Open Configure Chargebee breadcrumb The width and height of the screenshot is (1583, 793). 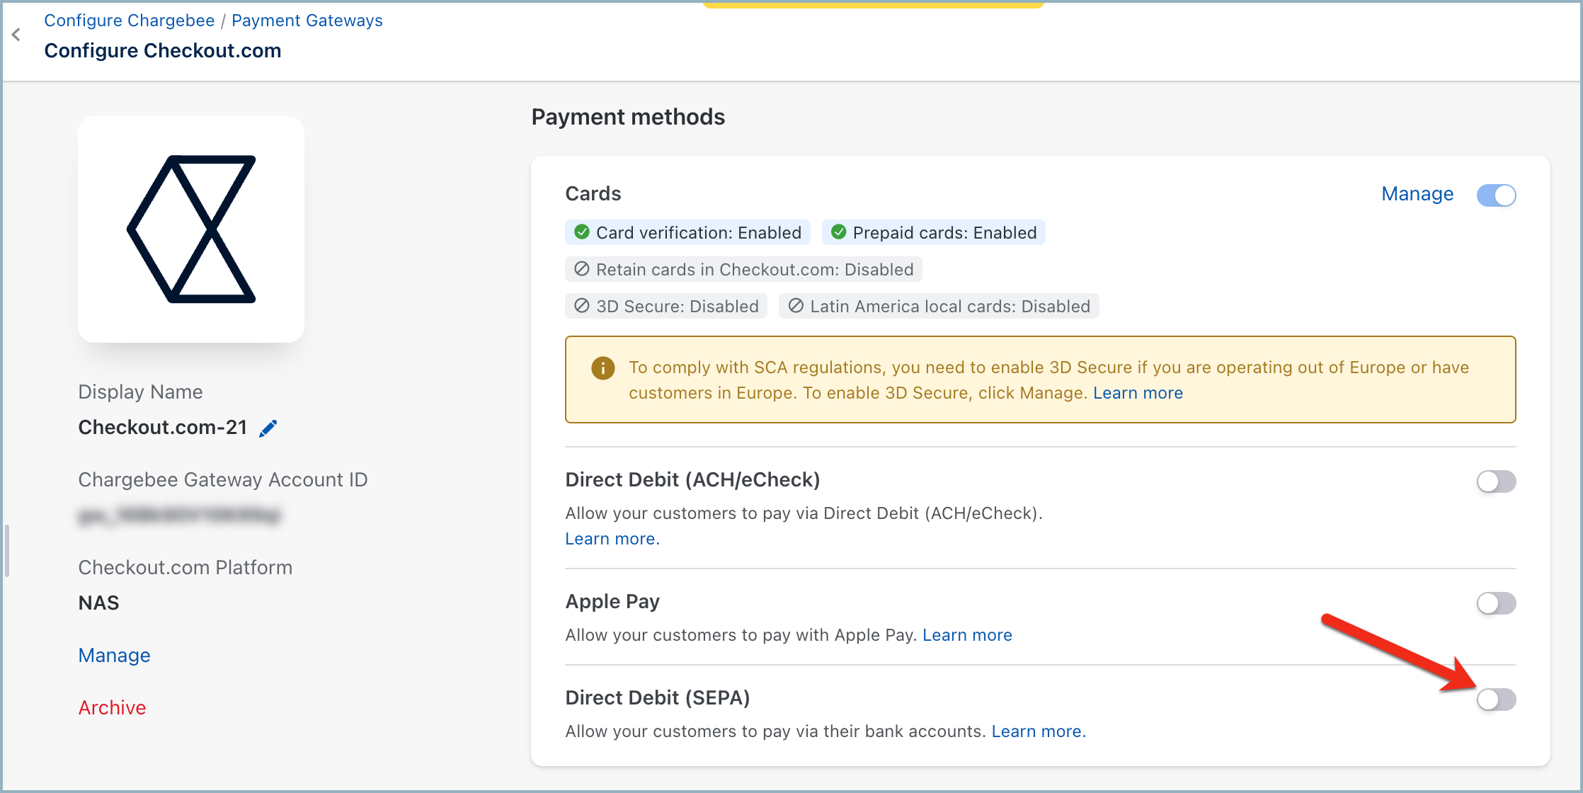(x=129, y=21)
